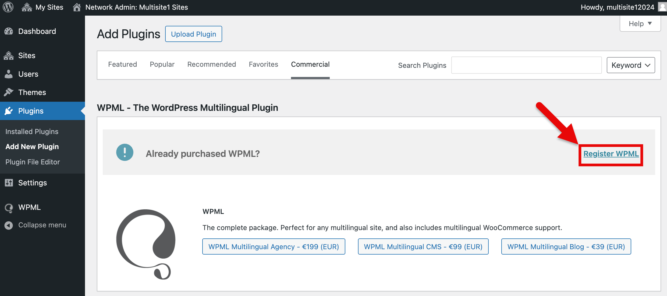This screenshot has height=296, width=667.
Task: Open the WPML sidebar menu icon
Action: 9,207
